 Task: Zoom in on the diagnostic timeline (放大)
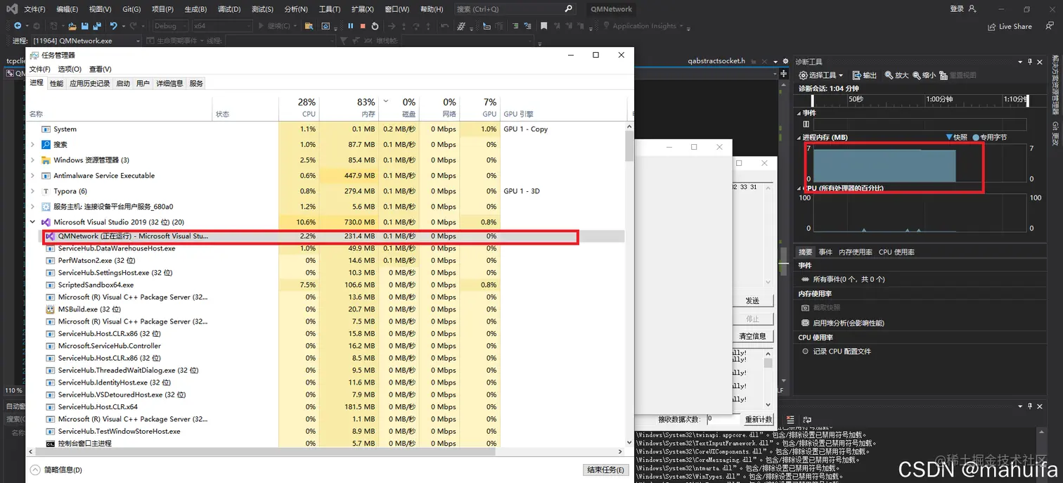point(896,75)
